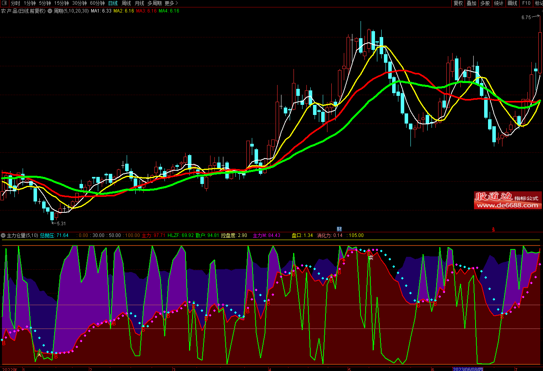Switch to 周线 weekly chart
This screenshot has height=371, width=543.
126,3
